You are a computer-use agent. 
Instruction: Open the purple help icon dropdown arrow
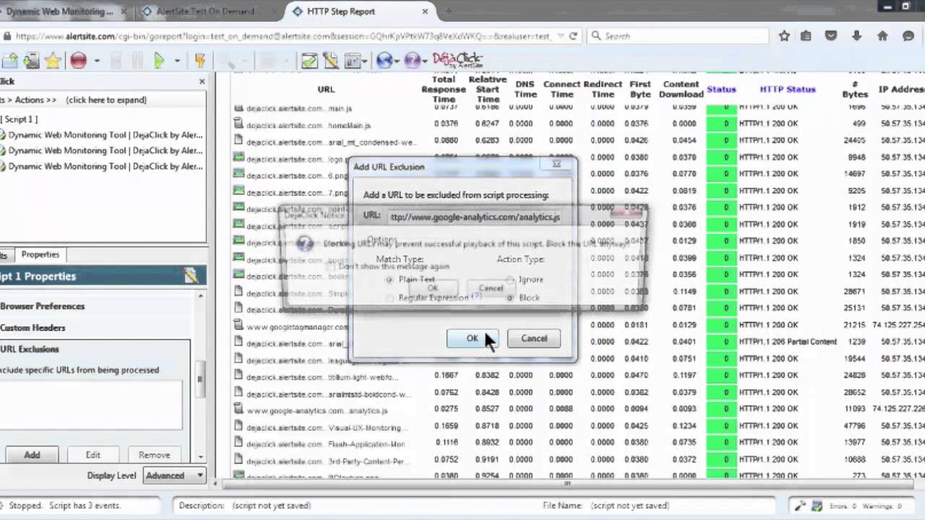[426, 61]
